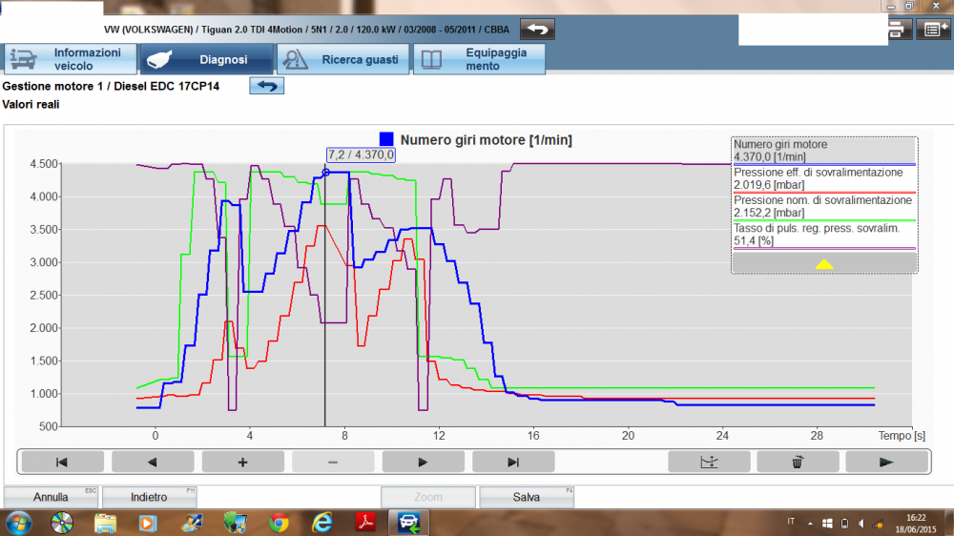Click back arrow next to Gestione motore
Image resolution: width=954 pixels, height=536 pixels.
(x=267, y=87)
